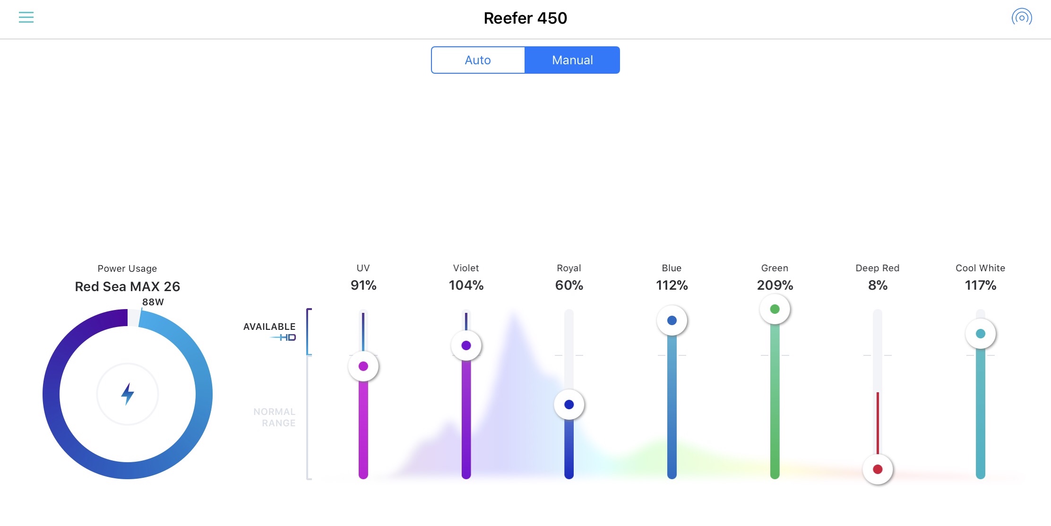
Task: Click the Green slider handle
Action: [775, 309]
